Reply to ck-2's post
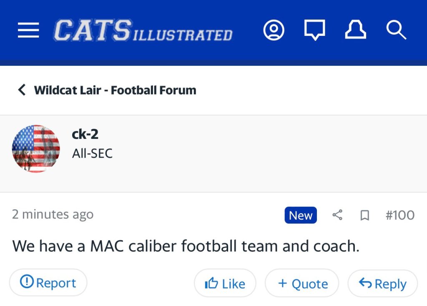Viewport: 427px width, 306px height. tap(382, 283)
